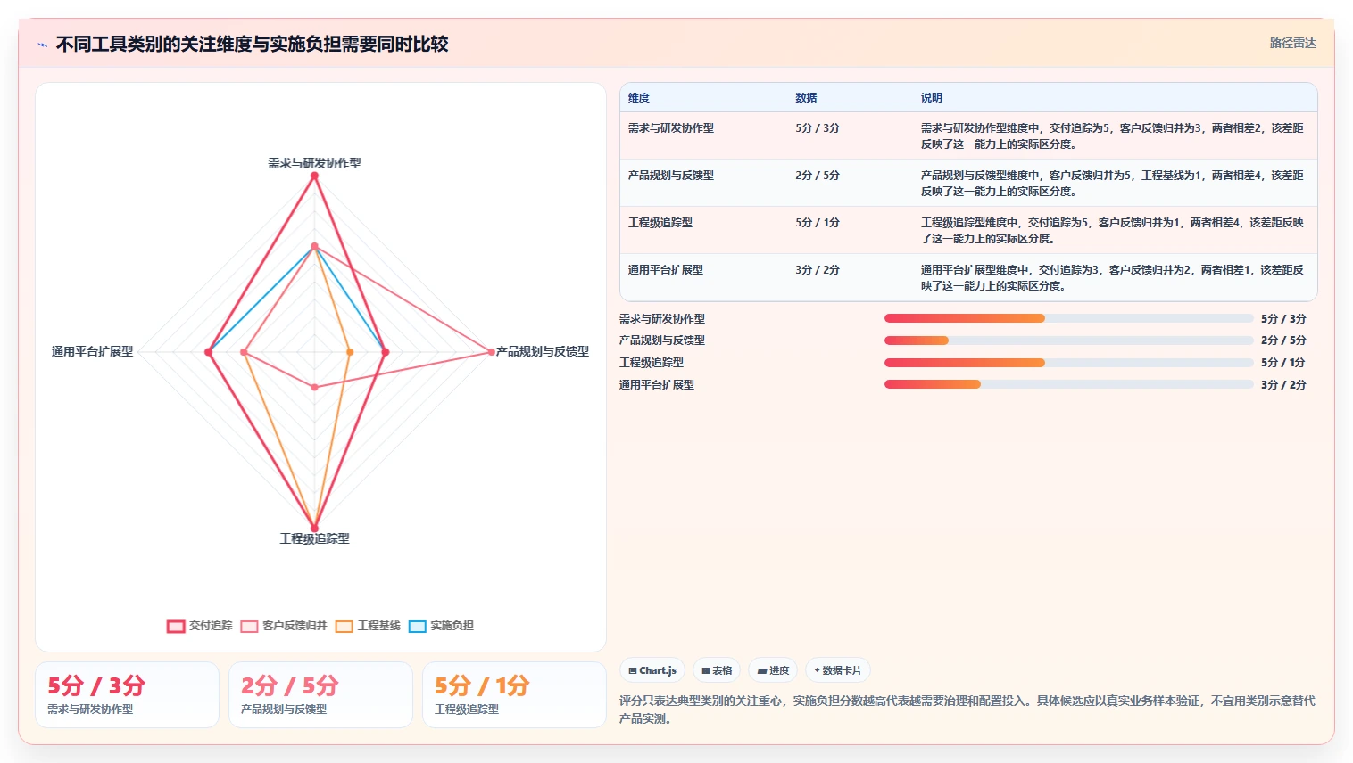Toggle the 客户反馈归并 legend series
1353x763 pixels.
pos(284,626)
